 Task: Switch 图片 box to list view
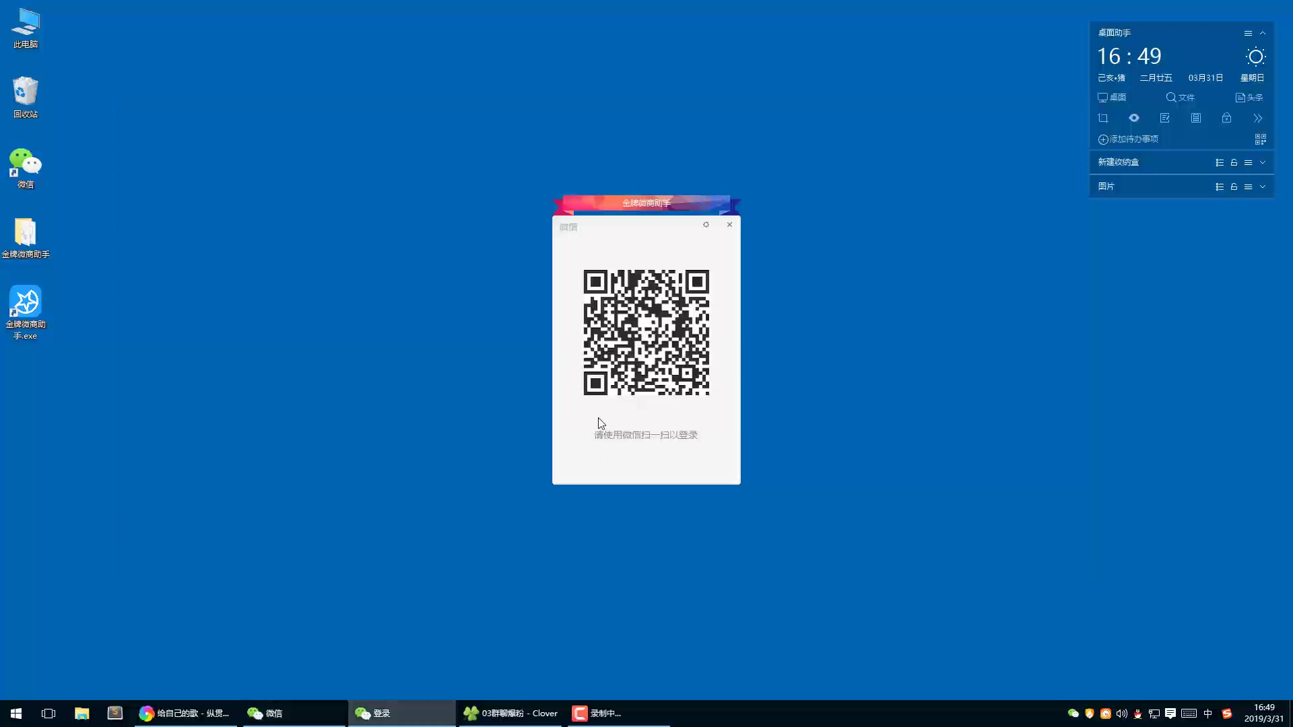(1220, 187)
